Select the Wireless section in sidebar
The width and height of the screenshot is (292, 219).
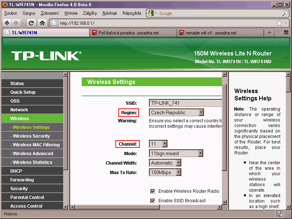[32, 118]
